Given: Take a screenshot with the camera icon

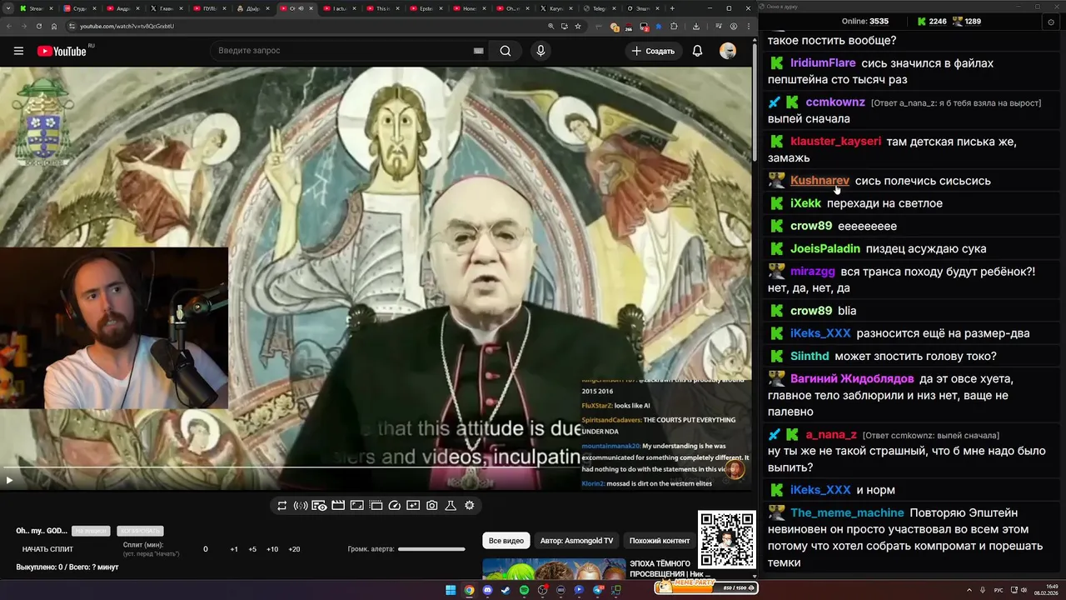Looking at the screenshot, I should click(x=431, y=505).
